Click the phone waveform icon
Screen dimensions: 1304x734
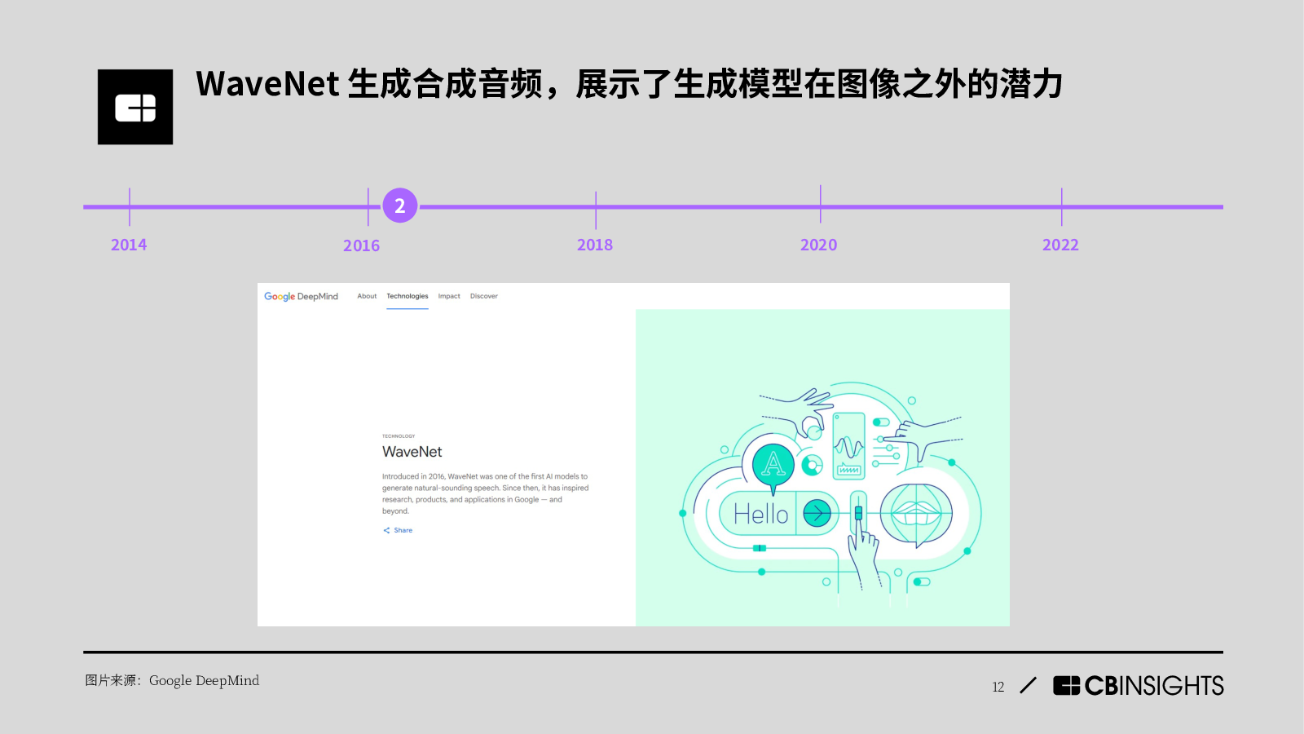(848, 445)
